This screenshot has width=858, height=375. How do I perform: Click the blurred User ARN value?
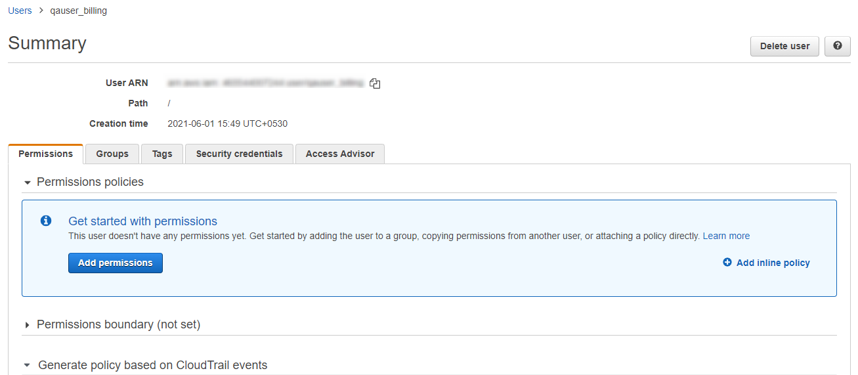pyautogui.click(x=265, y=83)
